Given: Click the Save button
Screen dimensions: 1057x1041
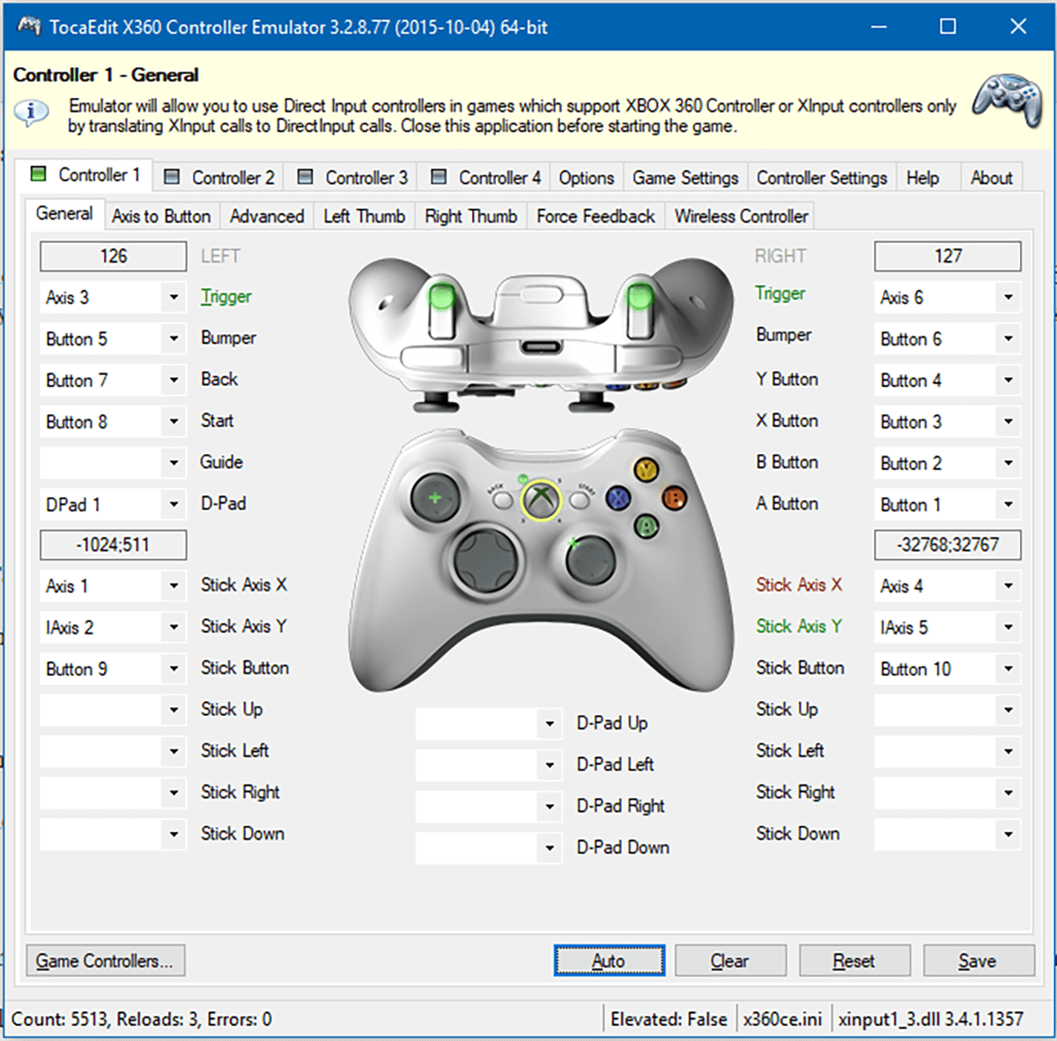Looking at the screenshot, I should pyautogui.click(x=978, y=961).
